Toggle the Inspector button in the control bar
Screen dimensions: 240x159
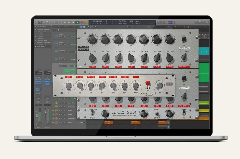pos(40,22)
